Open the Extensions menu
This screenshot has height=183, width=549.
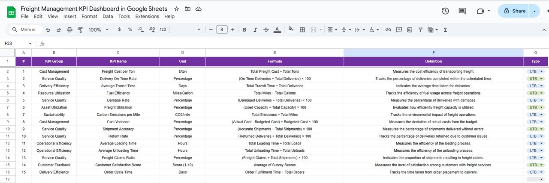[x=147, y=16]
